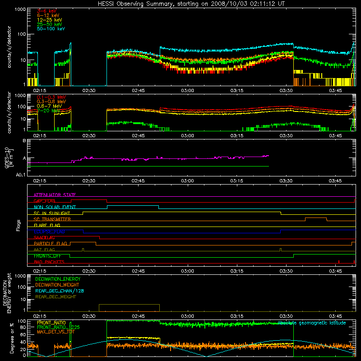Click the 0.8-7 MeV legend label
Image resolution: width=361 pixels, height=361 pixels.
[49, 106]
